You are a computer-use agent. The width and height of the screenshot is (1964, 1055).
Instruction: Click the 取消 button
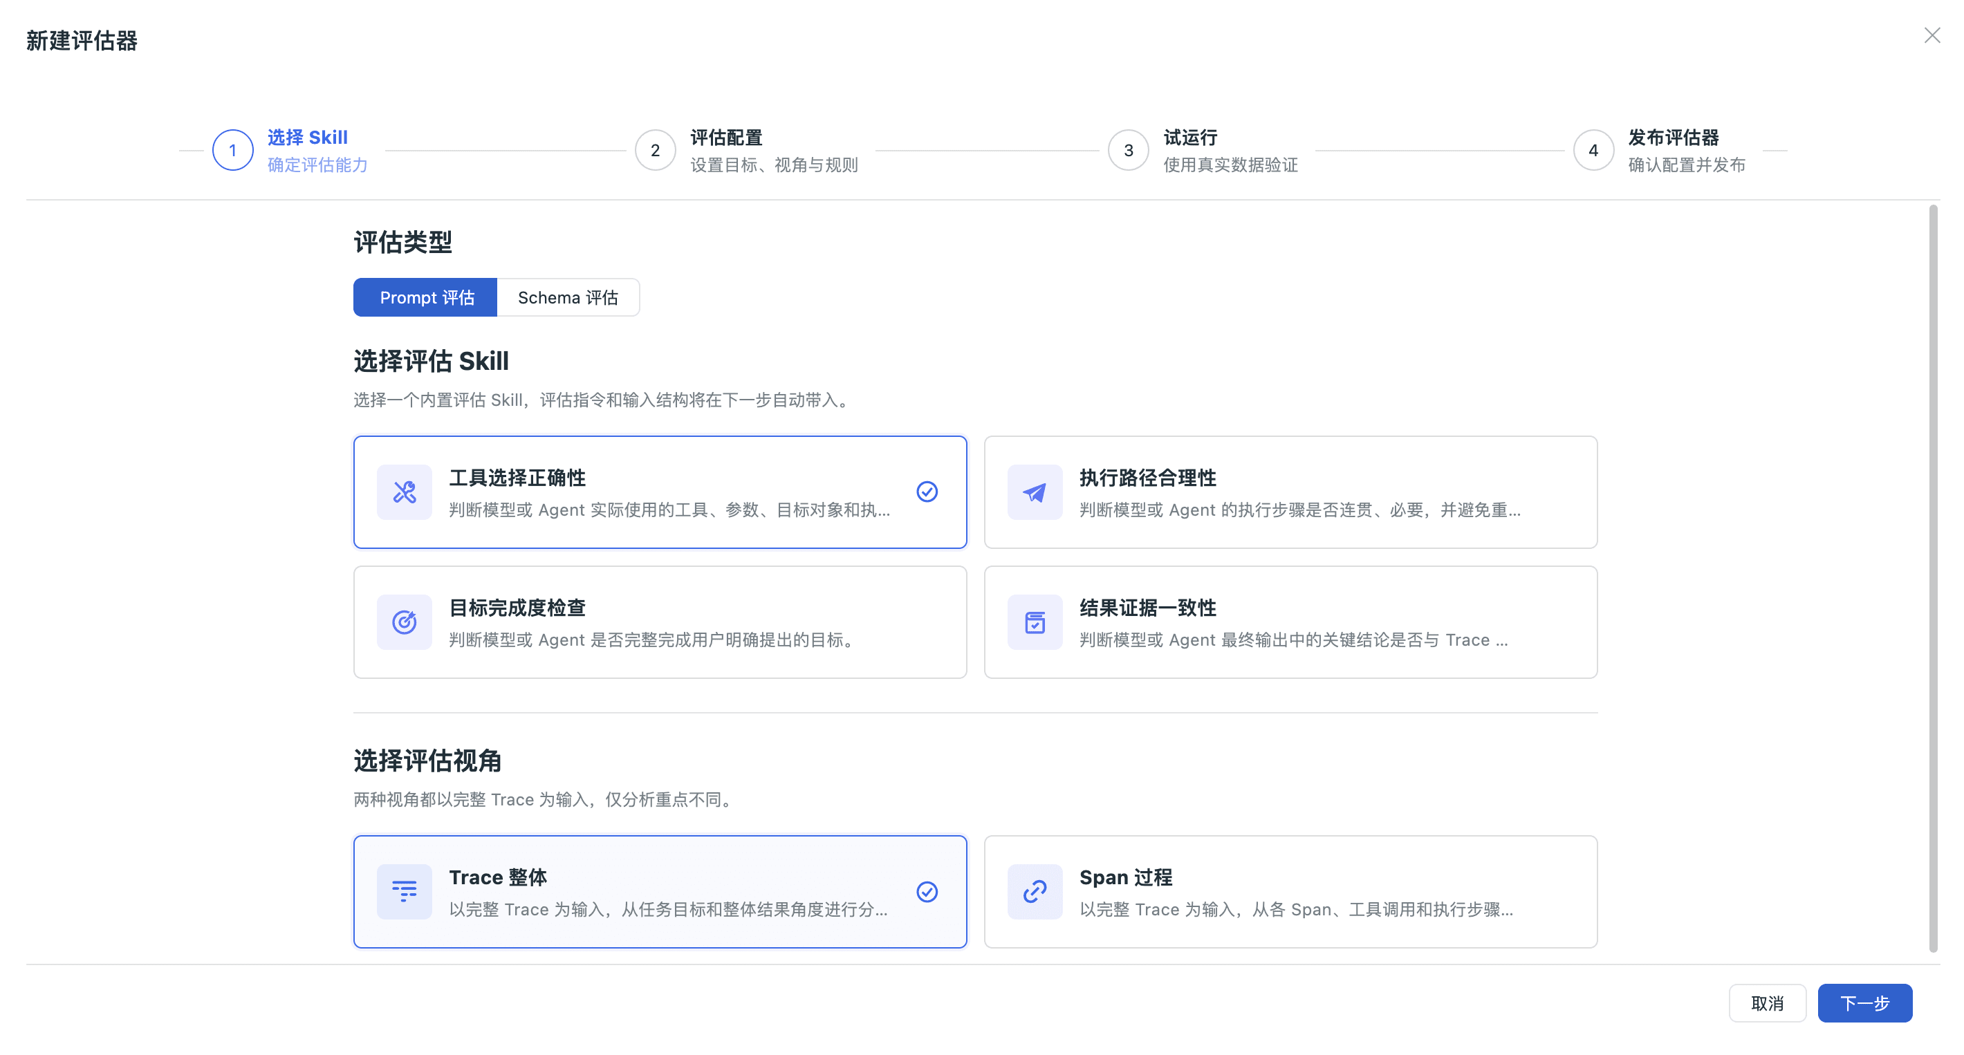(x=1768, y=1003)
